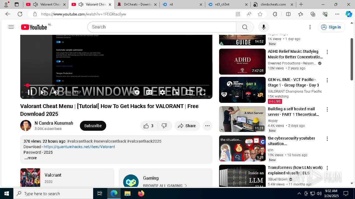
Task: Open the Valorant game card
Action: pyautogui.click(x=67, y=177)
